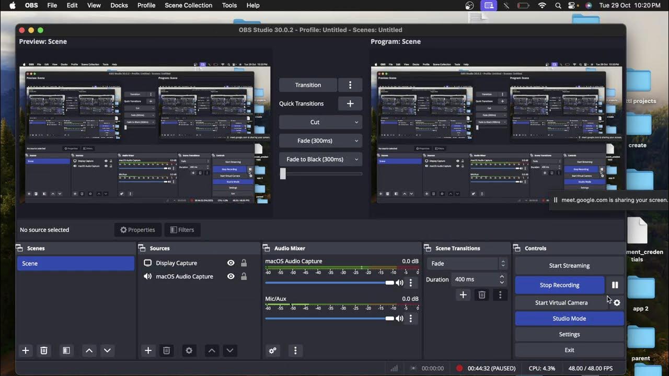Adjust macOS Audio Capture volume slider

click(x=330, y=283)
